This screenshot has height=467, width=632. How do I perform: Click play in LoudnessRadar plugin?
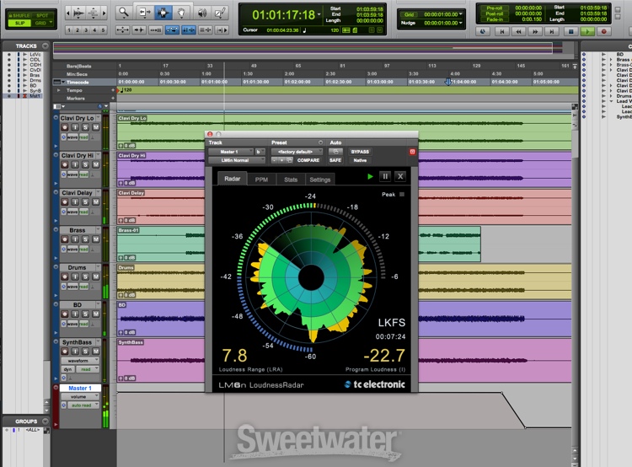pos(370,176)
